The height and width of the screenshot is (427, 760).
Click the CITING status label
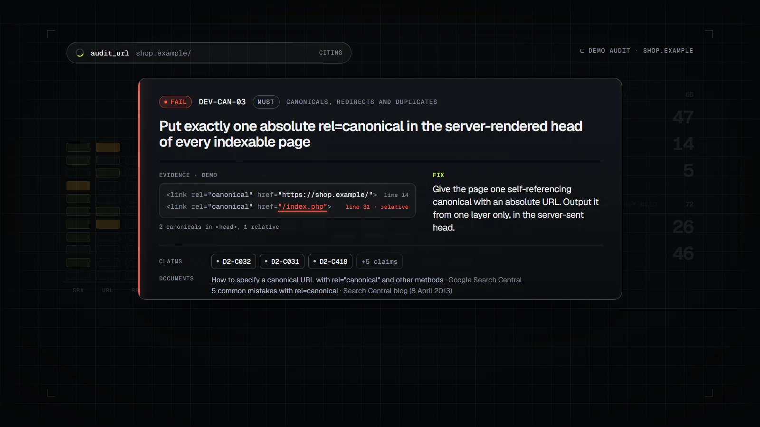pos(331,53)
